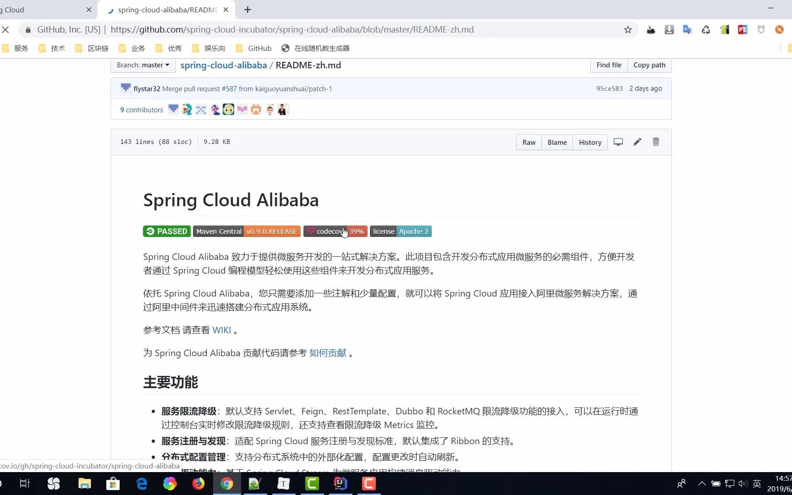Open Microsoft Edge from the taskbar

[142, 484]
